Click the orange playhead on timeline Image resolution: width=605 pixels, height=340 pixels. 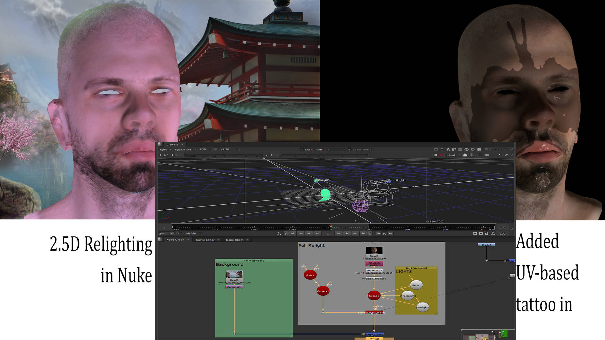[x=331, y=226]
